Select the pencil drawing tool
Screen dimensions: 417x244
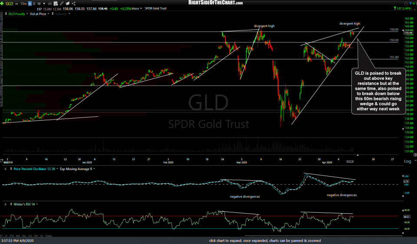tap(62, 3)
